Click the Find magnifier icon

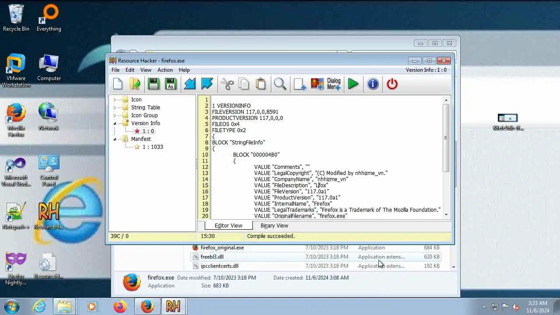280,84
